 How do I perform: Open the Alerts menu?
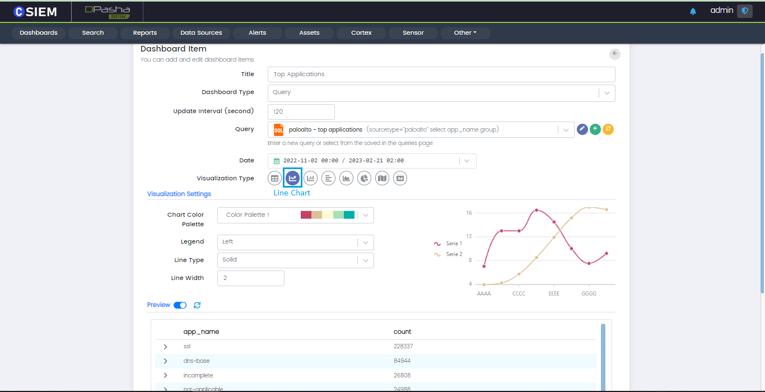point(257,33)
